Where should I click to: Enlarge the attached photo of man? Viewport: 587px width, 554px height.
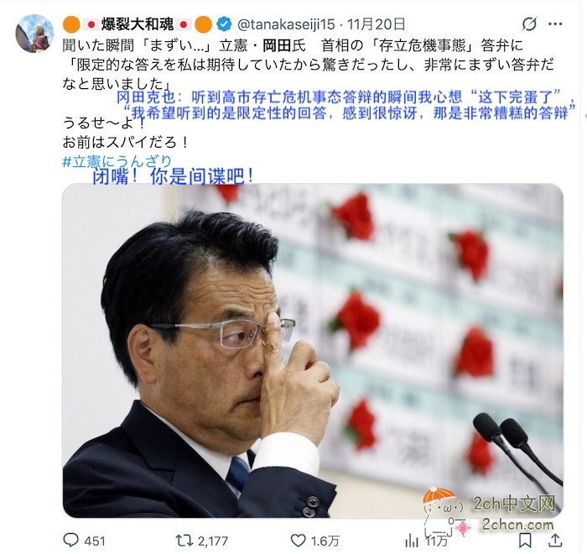point(313,351)
